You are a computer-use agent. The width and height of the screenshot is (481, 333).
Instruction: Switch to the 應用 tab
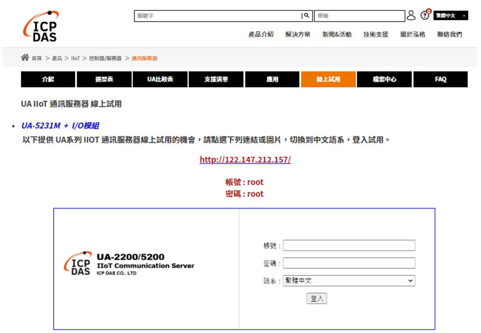click(x=272, y=79)
